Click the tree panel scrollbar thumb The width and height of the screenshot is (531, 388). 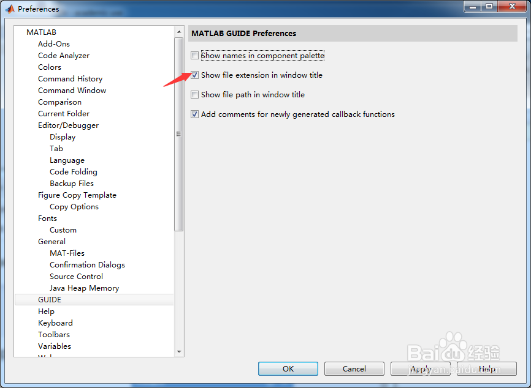coord(179,135)
